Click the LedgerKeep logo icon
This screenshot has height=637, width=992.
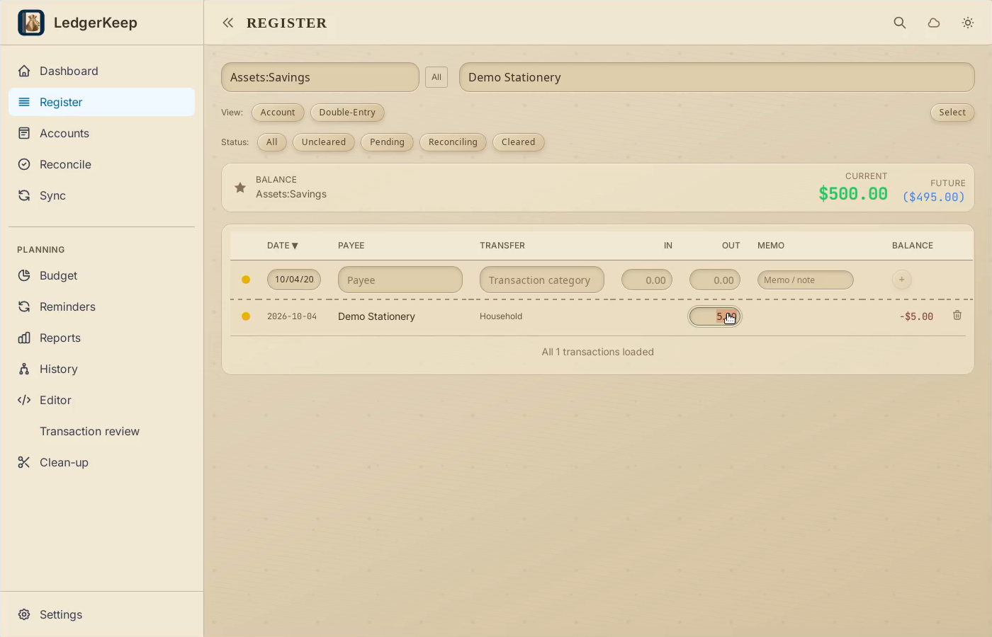coord(31,23)
